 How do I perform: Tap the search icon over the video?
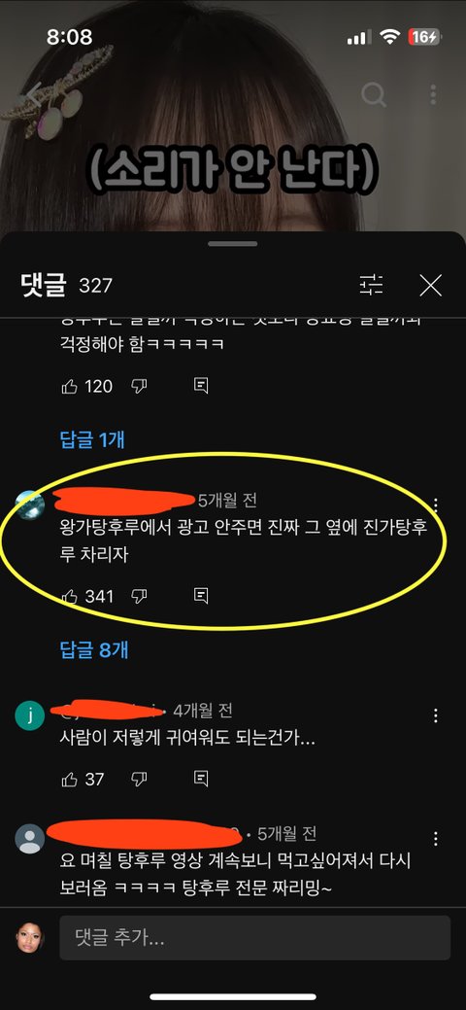pos(374,94)
